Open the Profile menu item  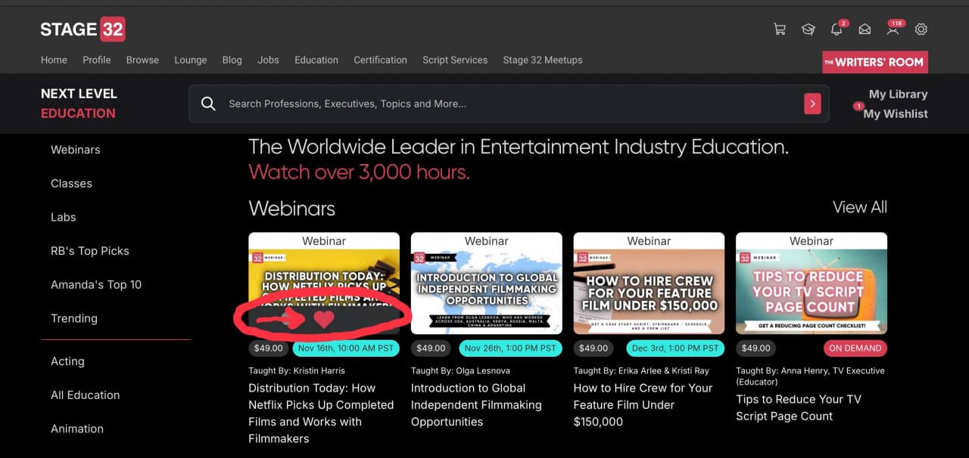(97, 60)
